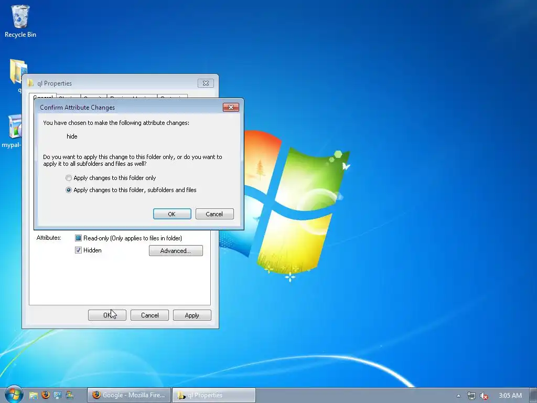Viewport: 537px width, 403px height.
Task: Click Cancel in ql Properties window
Action: 149,315
